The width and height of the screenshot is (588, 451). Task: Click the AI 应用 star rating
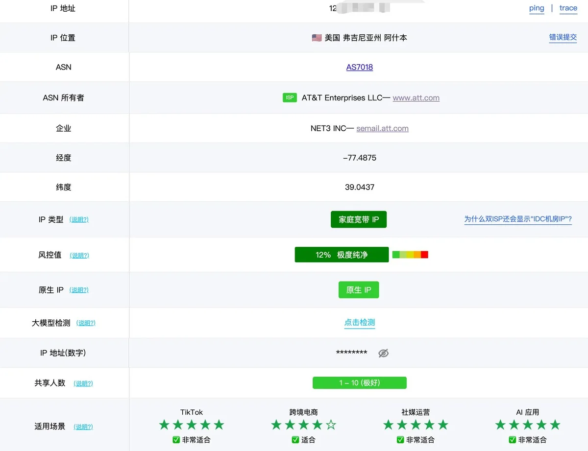(x=528, y=425)
